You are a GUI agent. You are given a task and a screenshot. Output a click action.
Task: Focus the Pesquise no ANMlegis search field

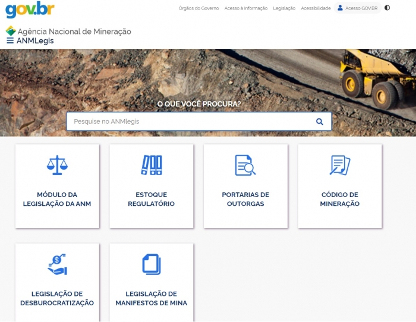(x=199, y=121)
